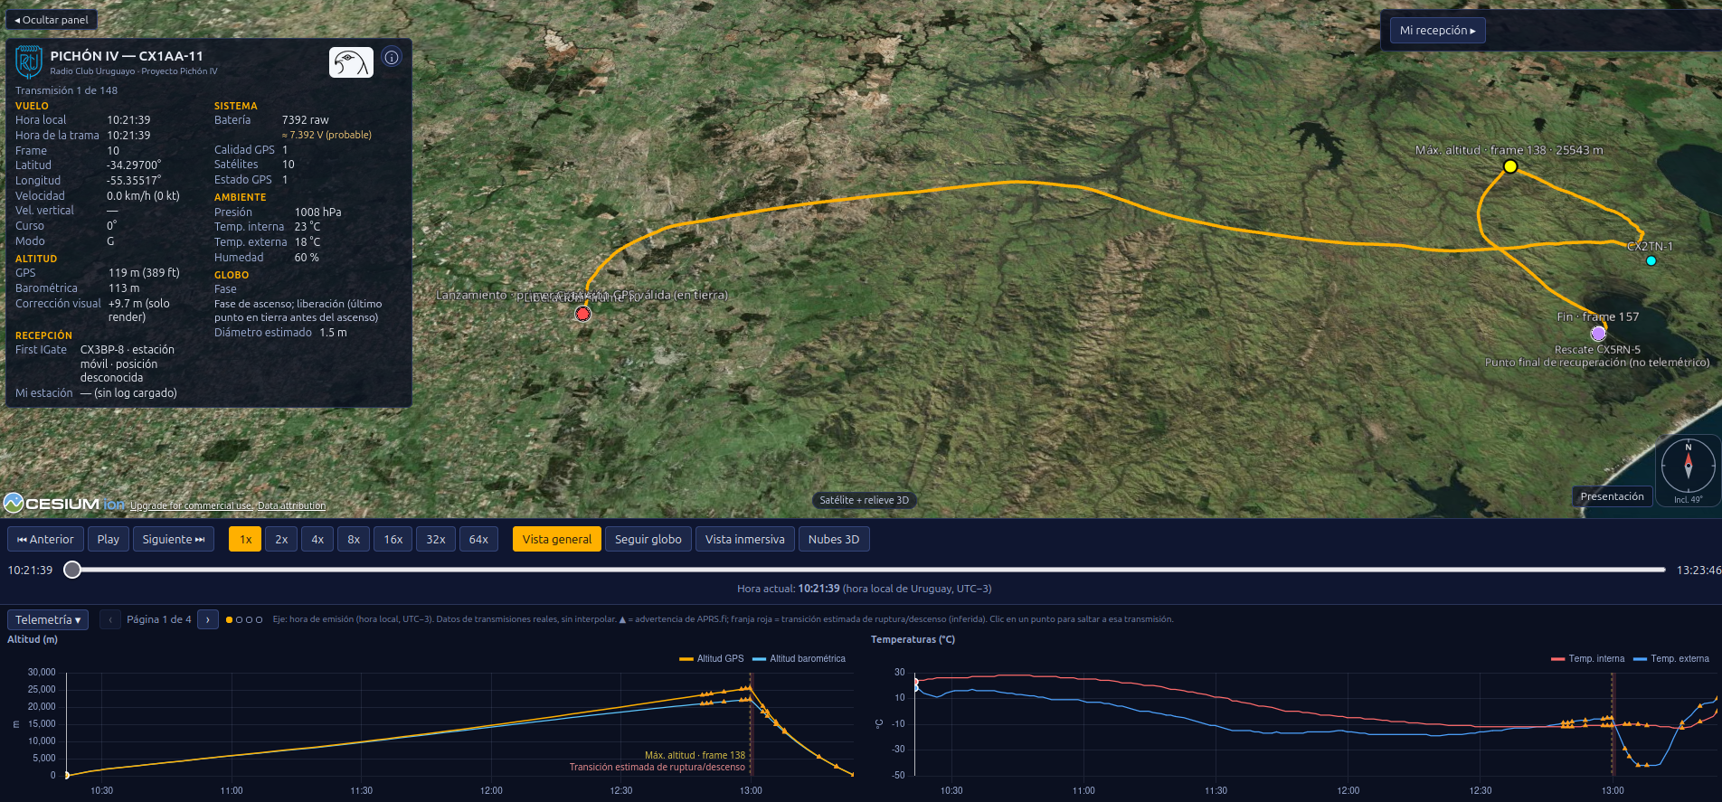Advance to Siguiente transmission
The image size is (1722, 802).
click(174, 539)
